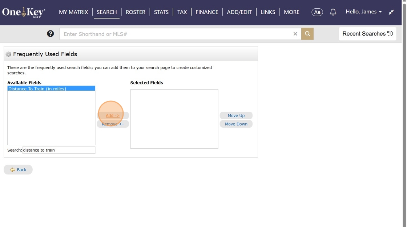Open the help question mark icon
407x227 pixels.
pos(51,34)
